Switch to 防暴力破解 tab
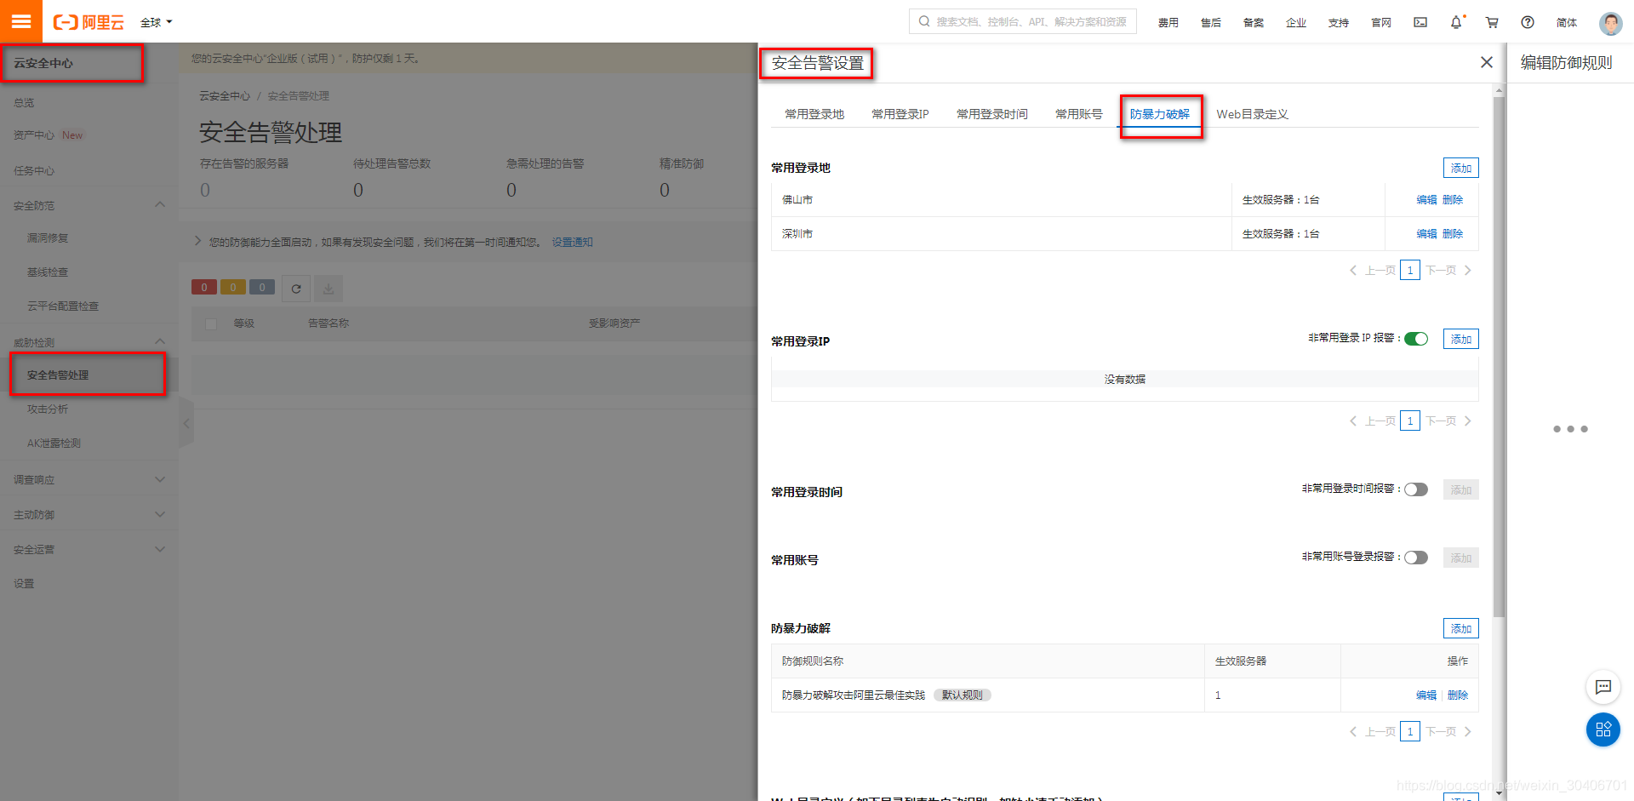This screenshot has height=801, width=1634. [1160, 114]
